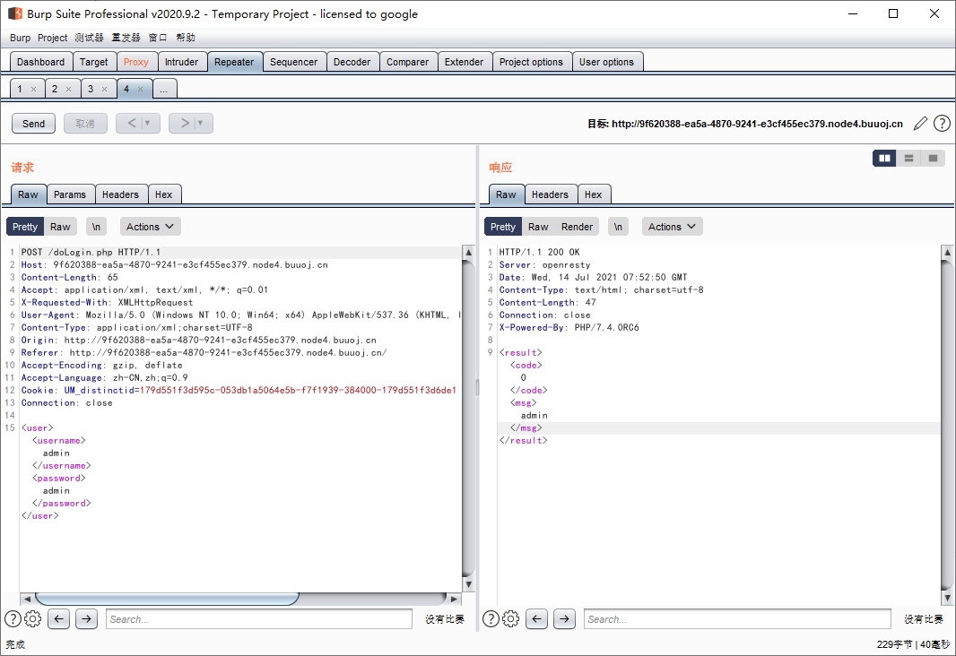Go to next match in response search
The width and height of the screenshot is (956, 656).
(565, 619)
